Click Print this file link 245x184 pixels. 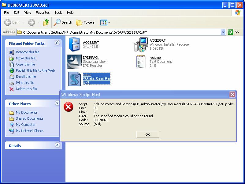click(x=25, y=83)
